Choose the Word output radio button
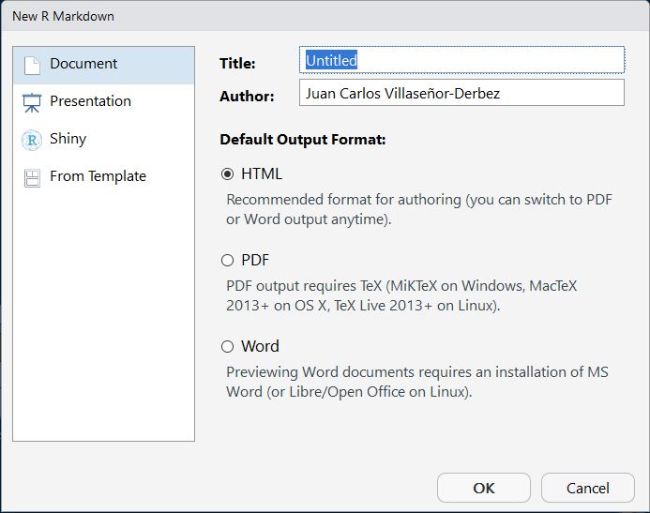 pyautogui.click(x=227, y=347)
